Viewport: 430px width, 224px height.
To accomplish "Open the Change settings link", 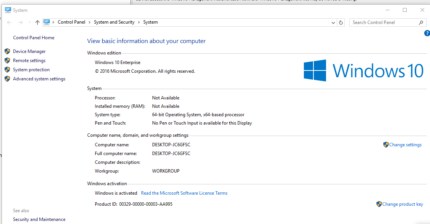I will [405, 145].
